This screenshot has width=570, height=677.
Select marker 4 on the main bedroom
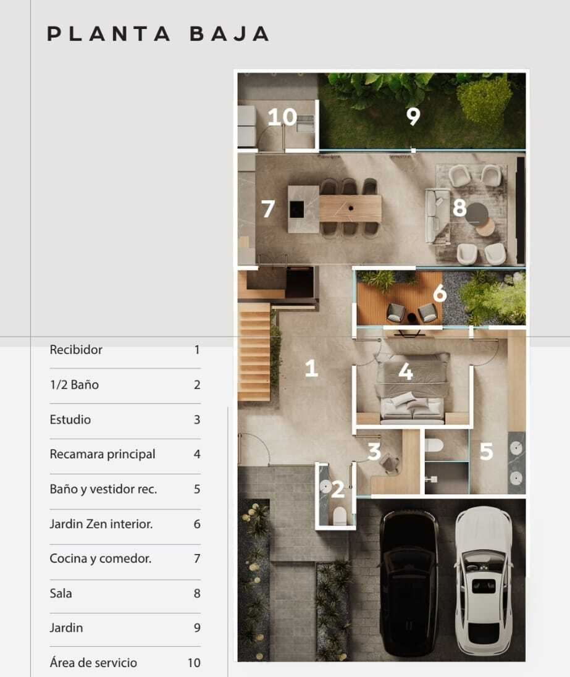405,371
